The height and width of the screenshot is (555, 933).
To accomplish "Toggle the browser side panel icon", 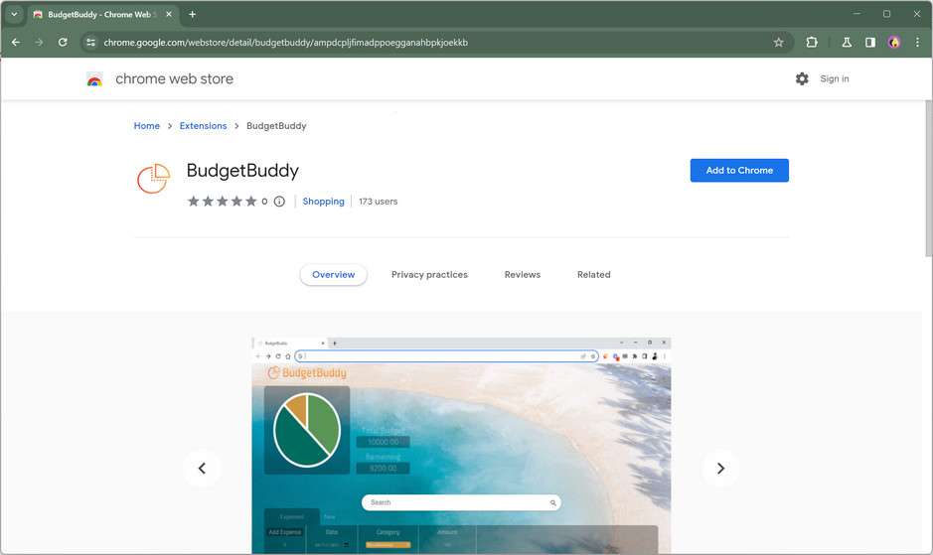I will pos(870,43).
